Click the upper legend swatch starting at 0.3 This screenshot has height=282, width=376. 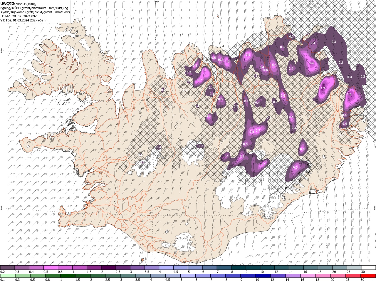tap(22, 268)
